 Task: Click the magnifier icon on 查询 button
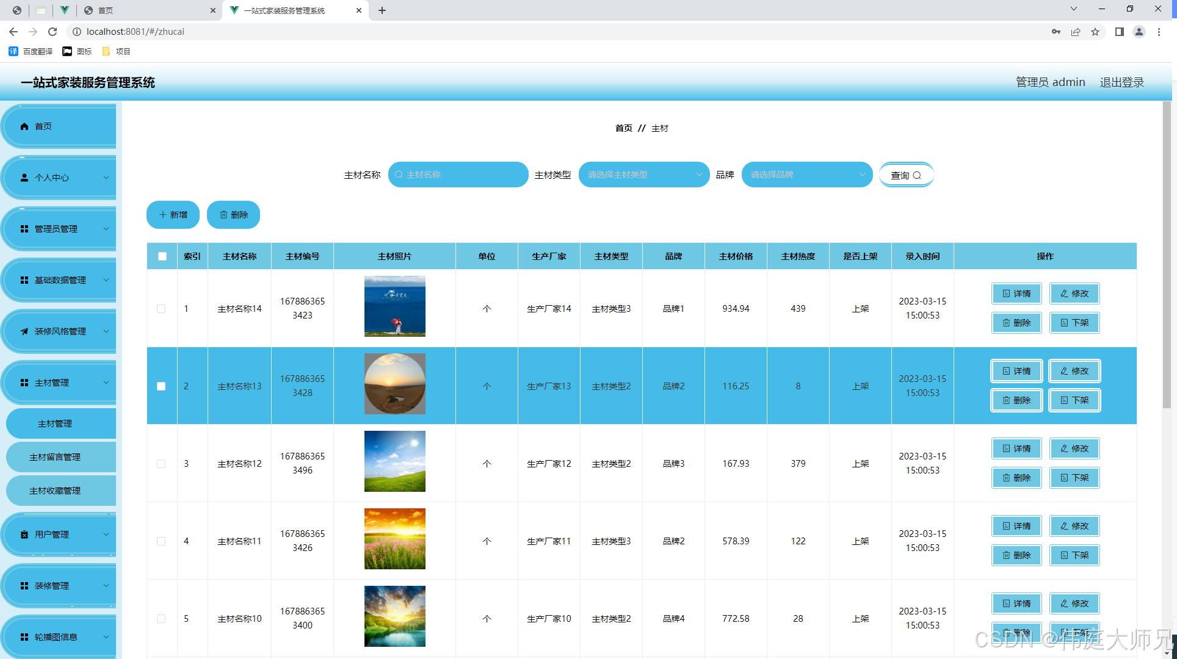pos(917,176)
